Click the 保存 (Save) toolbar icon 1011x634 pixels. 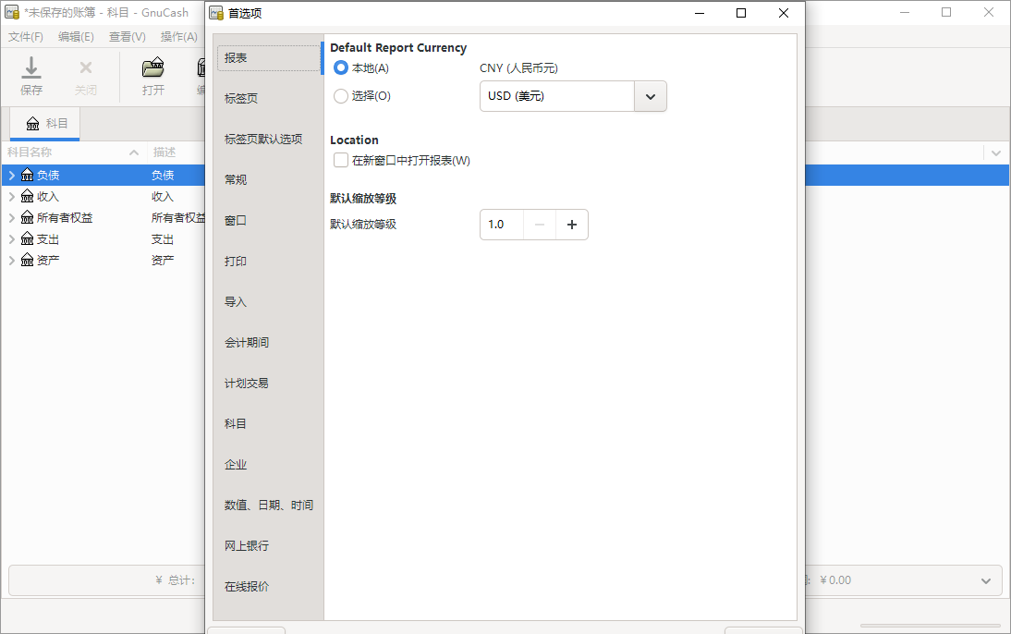(30, 69)
